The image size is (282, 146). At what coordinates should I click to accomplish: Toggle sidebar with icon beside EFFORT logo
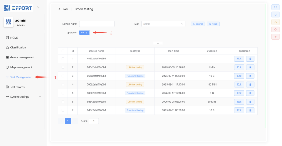(x=38, y=8)
